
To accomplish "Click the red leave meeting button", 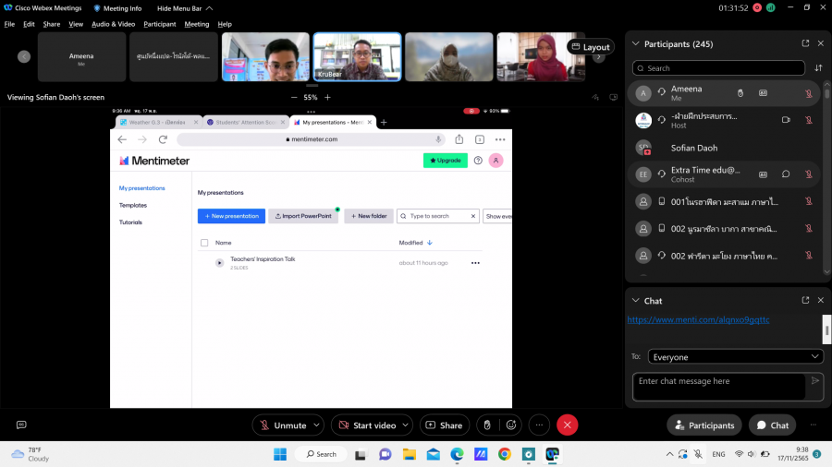I will [x=568, y=425].
